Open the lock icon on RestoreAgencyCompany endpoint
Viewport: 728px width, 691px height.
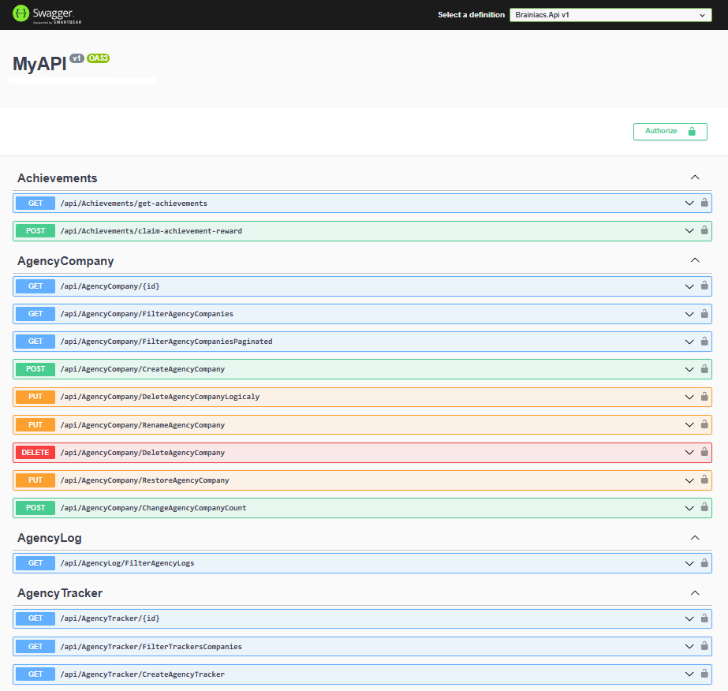pyautogui.click(x=704, y=480)
